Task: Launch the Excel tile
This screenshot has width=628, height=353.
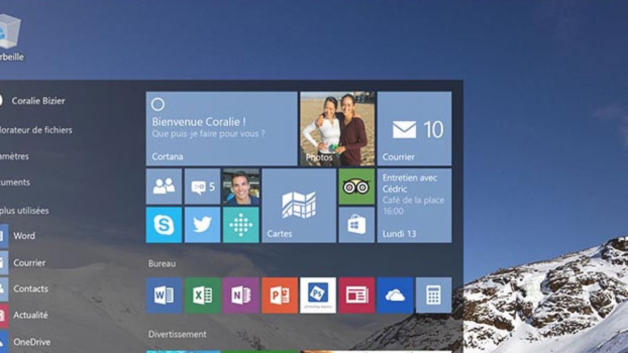Action: click(203, 295)
